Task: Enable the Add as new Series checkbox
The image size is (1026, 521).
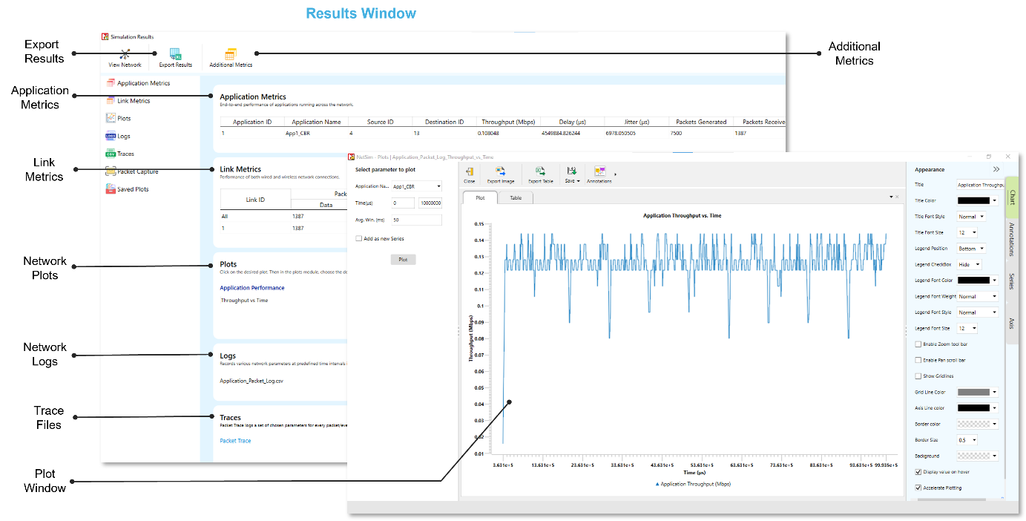Action: tap(359, 239)
